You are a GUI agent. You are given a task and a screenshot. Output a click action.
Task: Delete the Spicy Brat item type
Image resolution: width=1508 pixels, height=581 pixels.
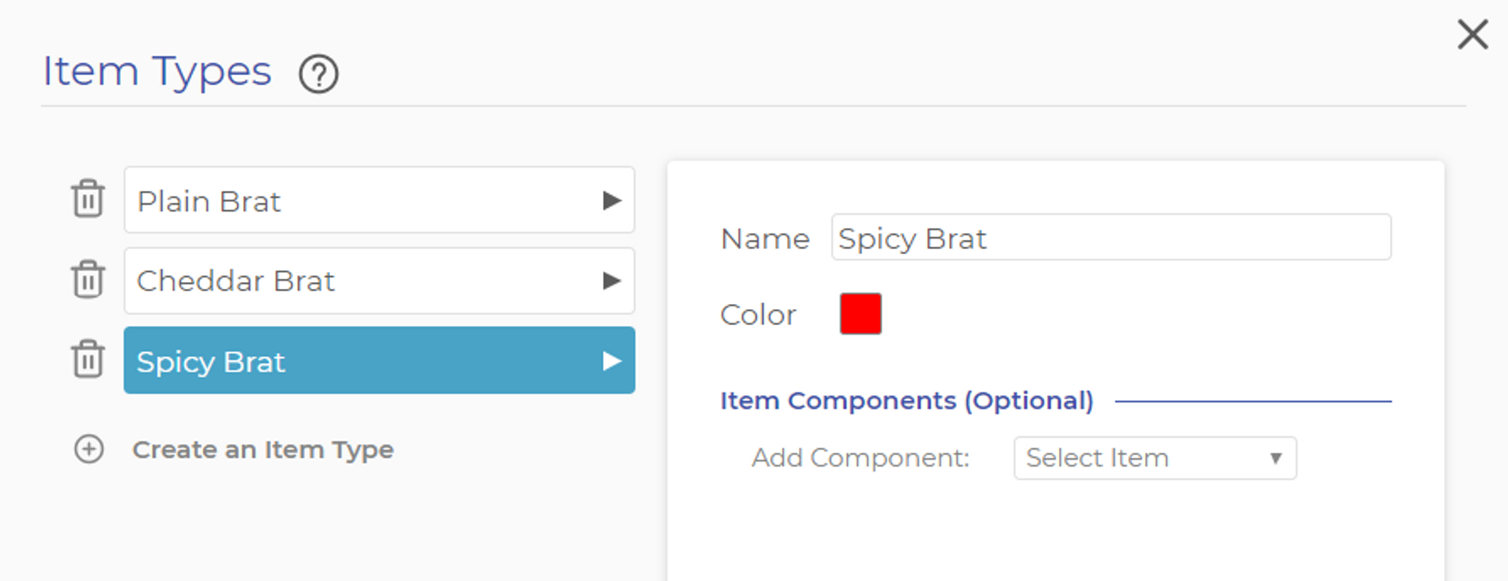tap(88, 360)
